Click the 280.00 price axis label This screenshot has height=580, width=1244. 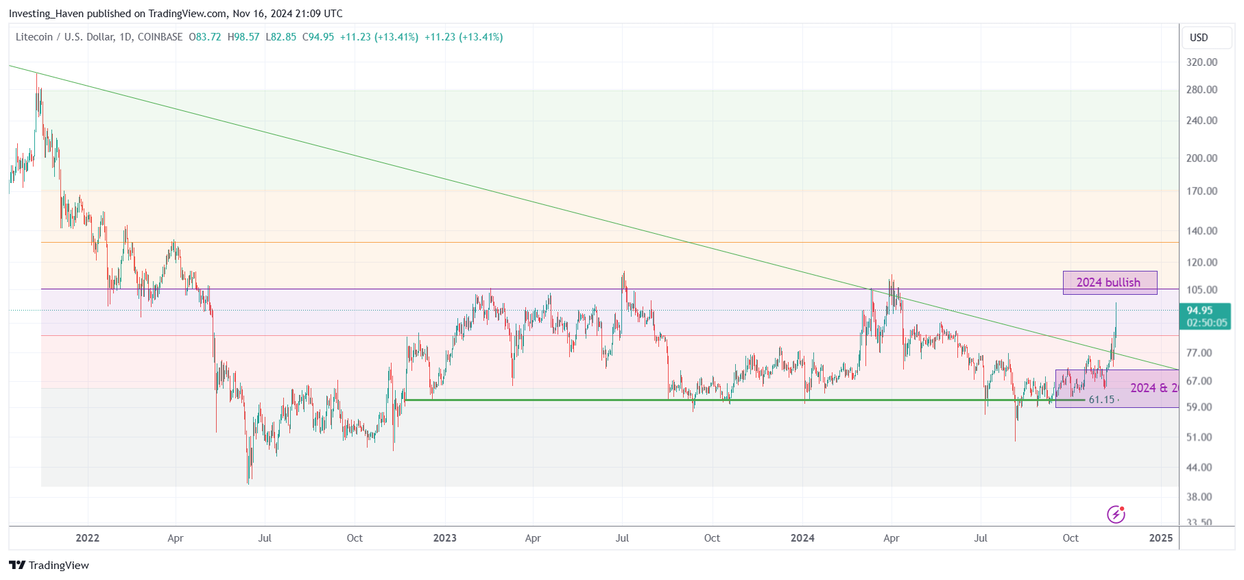[x=1201, y=90]
